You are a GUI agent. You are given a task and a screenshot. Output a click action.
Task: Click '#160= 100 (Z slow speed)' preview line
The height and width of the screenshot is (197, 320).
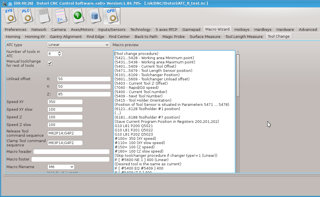[x=139, y=151]
